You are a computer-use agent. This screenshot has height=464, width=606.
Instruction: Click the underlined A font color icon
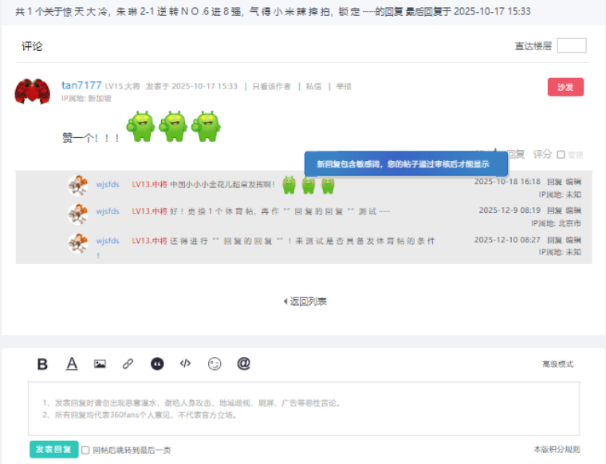point(72,364)
